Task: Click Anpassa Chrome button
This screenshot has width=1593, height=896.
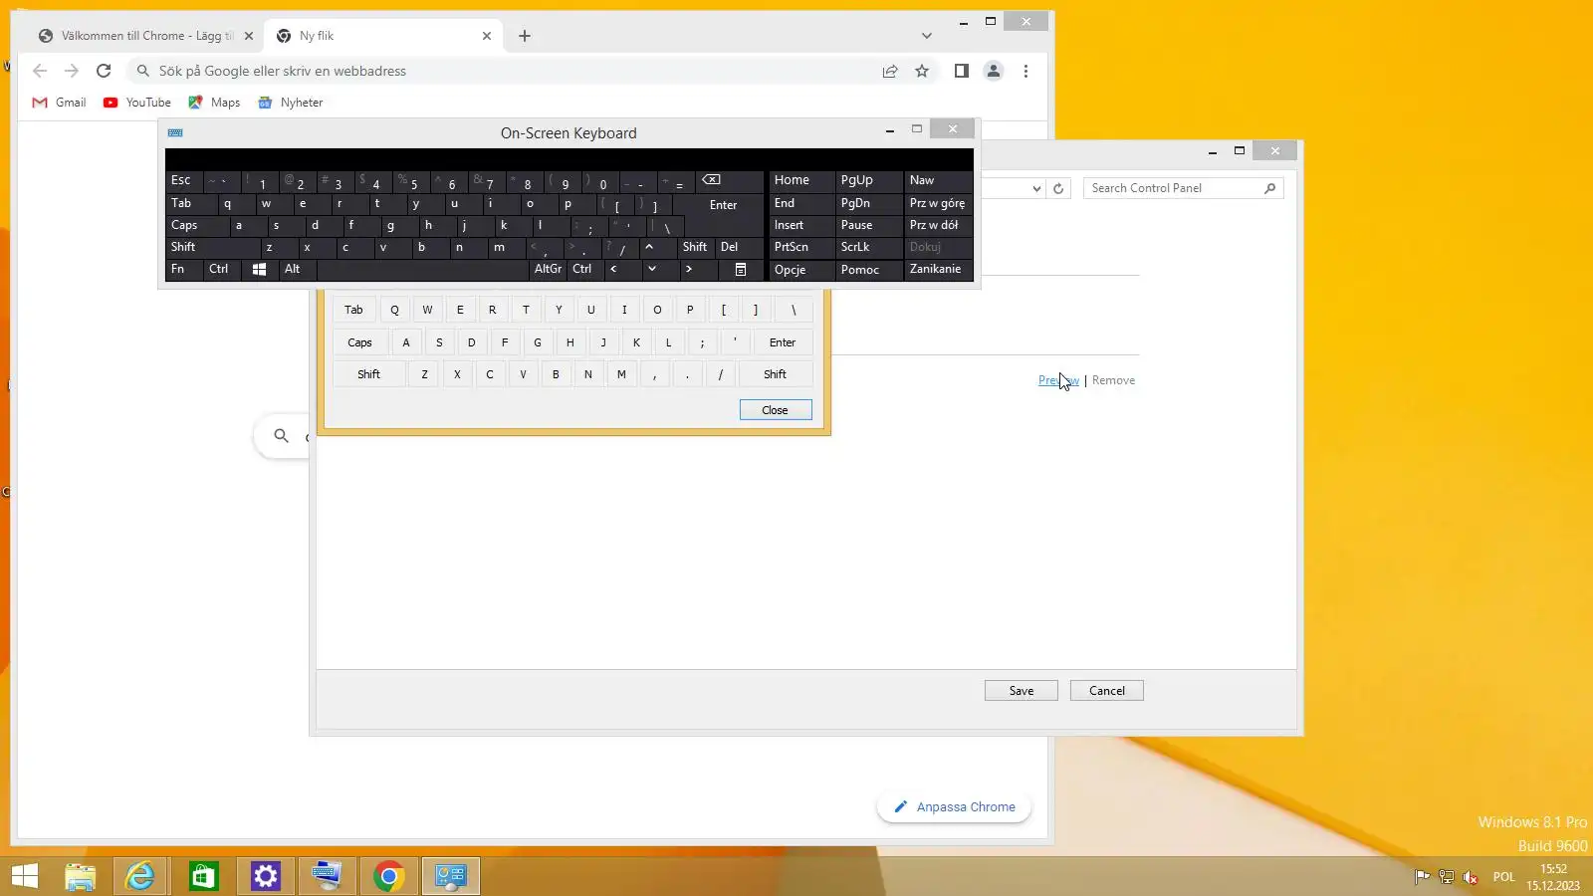Action: (955, 807)
